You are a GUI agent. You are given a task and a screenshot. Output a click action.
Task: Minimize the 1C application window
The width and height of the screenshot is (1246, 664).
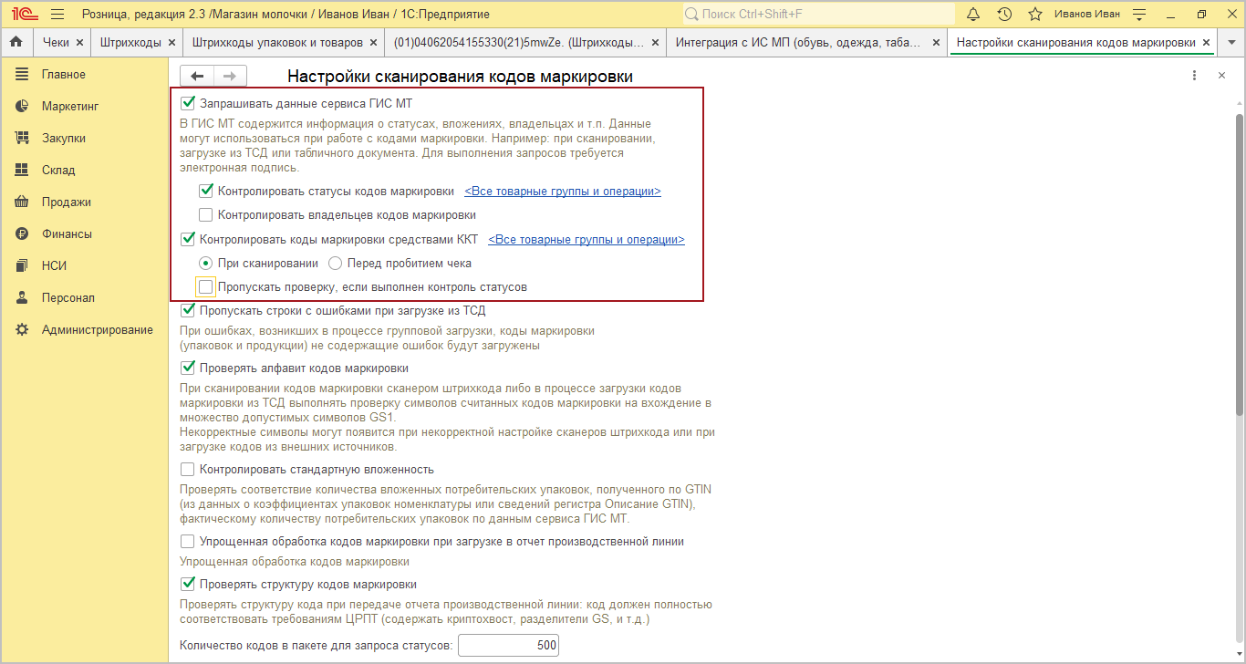(1172, 15)
